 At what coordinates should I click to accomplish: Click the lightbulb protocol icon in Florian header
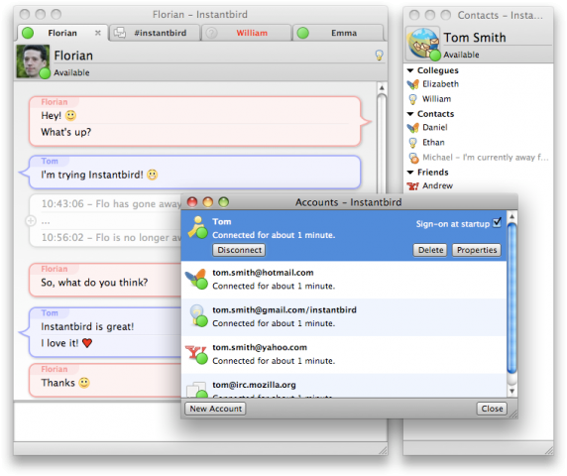pos(379,55)
